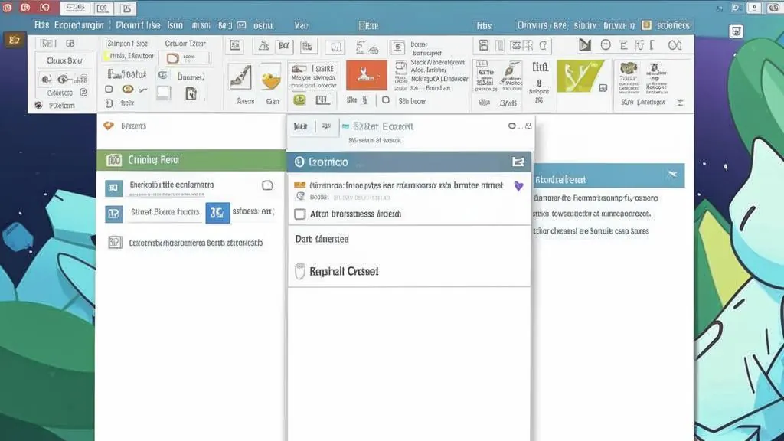Click the green left panel header
The image size is (784, 441).
tap(191, 160)
